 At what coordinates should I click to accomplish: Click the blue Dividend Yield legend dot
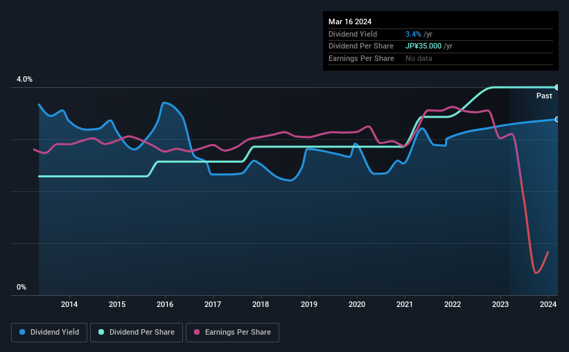tap(22, 332)
